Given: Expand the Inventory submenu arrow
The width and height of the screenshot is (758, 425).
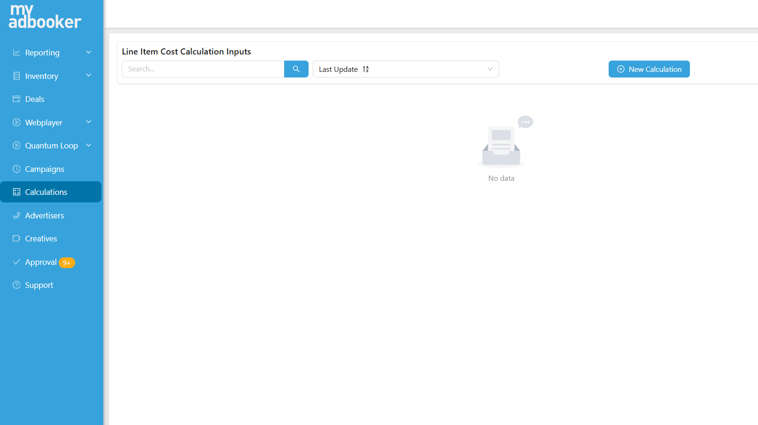Looking at the screenshot, I should tap(88, 76).
